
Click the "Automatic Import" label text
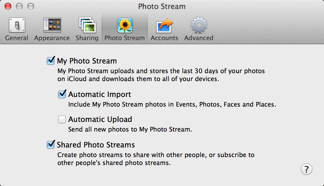coord(100,94)
